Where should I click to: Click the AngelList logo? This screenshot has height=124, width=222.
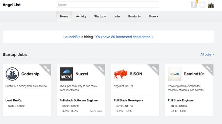(12, 5)
